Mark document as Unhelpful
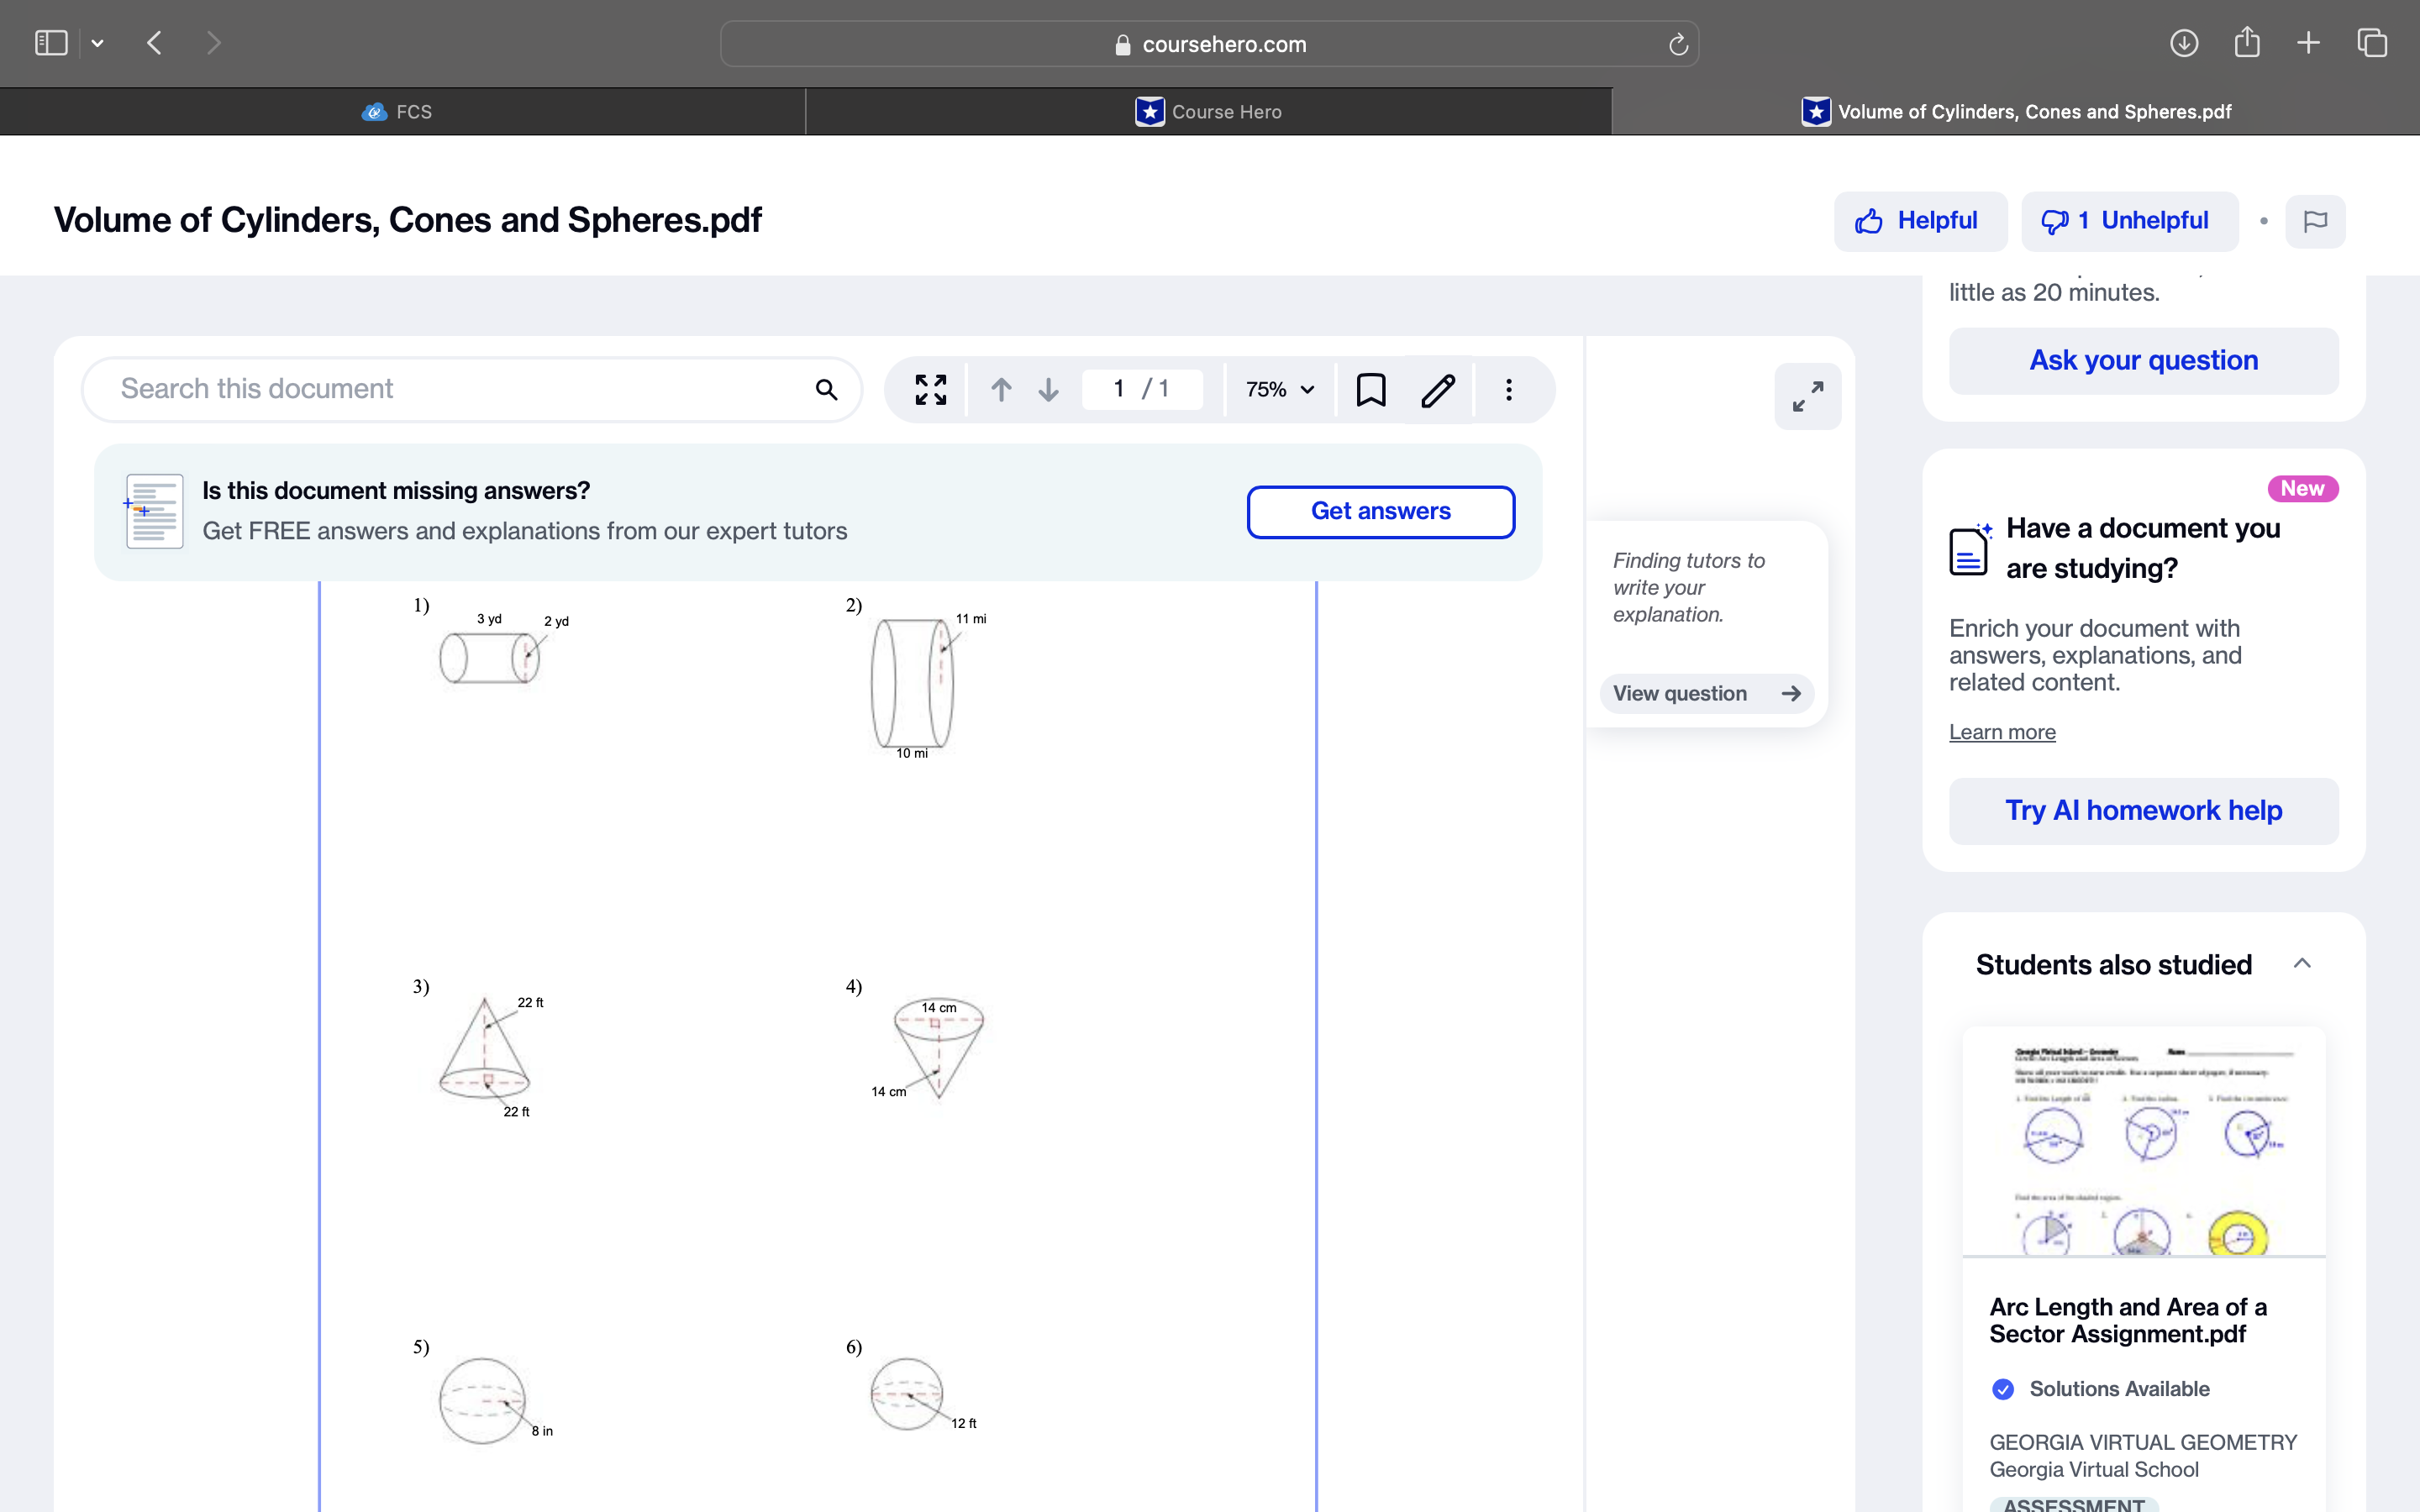Viewport: 2420px width, 1512px height. [x=2129, y=221]
